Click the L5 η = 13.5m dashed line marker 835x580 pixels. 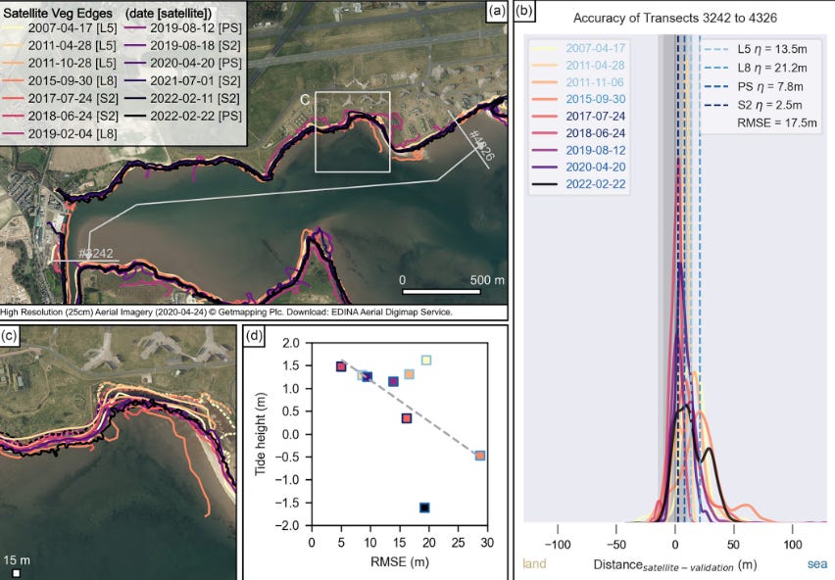click(713, 48)
